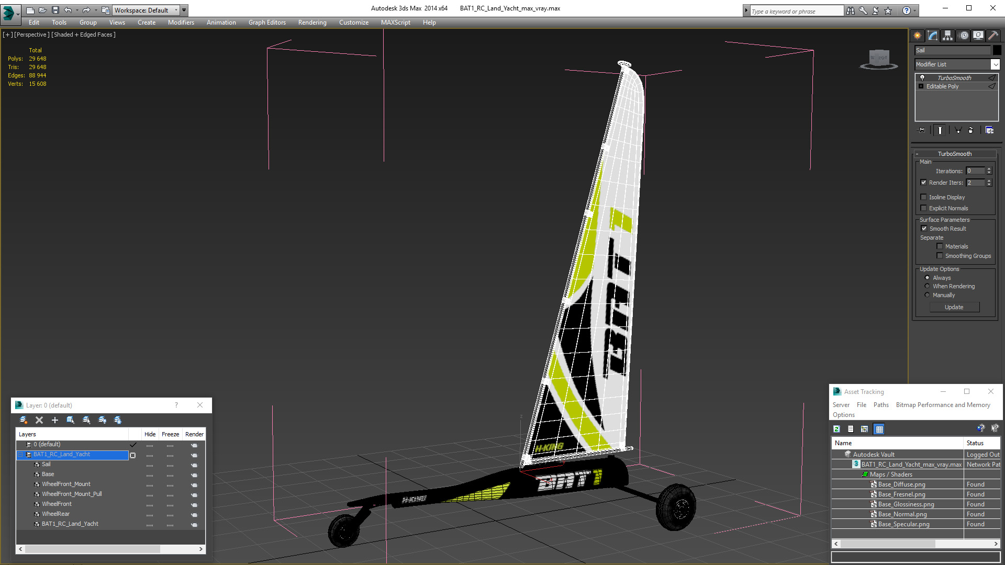The width and height of the screenshot is (1005, 565).
Task: Click the Undo arrow in title bar
Action: pos(68,10)
